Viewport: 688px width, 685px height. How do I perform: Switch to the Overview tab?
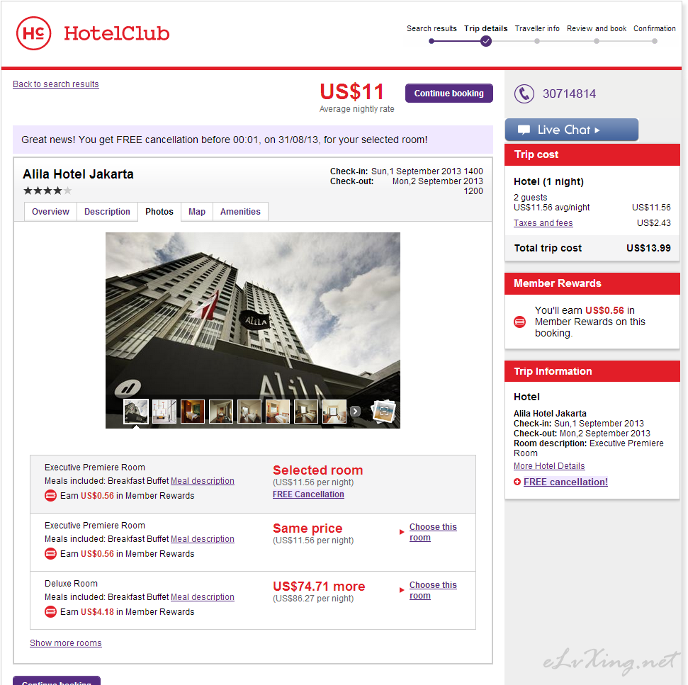click(x=50, y=212)
